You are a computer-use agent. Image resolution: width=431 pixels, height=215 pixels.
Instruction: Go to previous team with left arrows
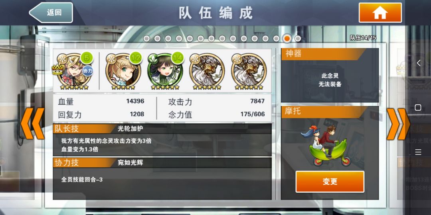32,123
